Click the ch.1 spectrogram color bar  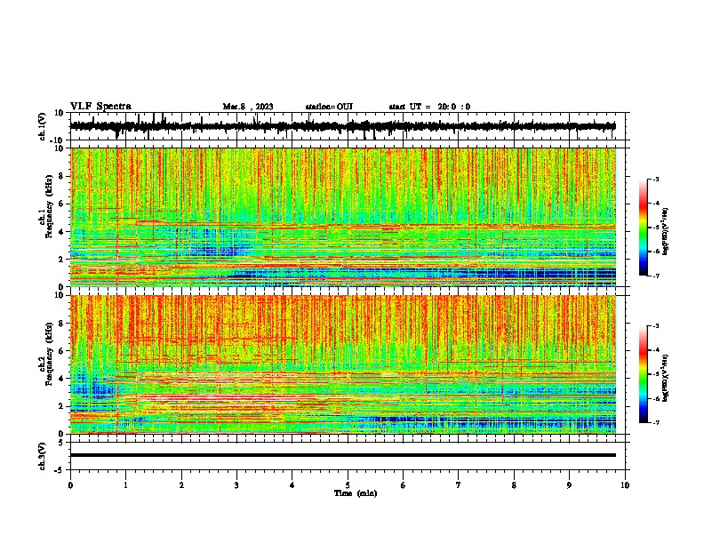pyautogui.click(x=643, y=228)
